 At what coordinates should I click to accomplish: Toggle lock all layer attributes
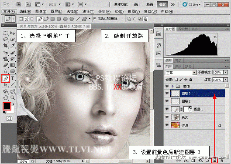[x=191, y=80]
